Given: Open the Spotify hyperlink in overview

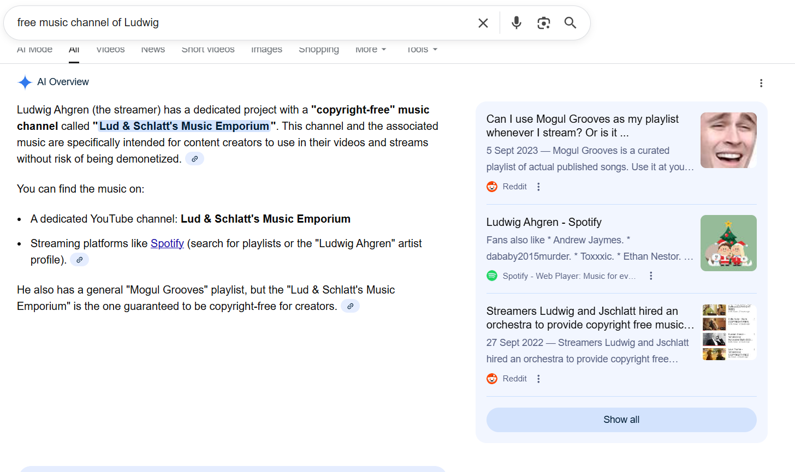Looking at the screenshot, I should click(167, 243).
